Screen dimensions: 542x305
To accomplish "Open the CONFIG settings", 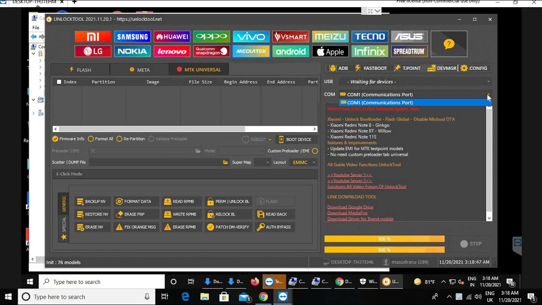I will [x=474, y=68].
